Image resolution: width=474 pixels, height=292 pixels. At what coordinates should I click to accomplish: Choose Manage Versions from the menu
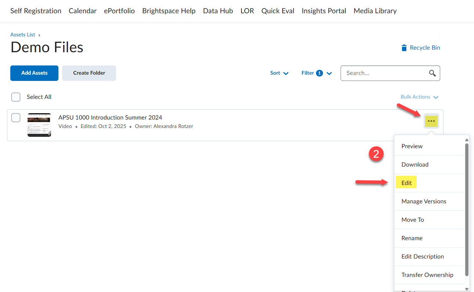coord(424,201)
